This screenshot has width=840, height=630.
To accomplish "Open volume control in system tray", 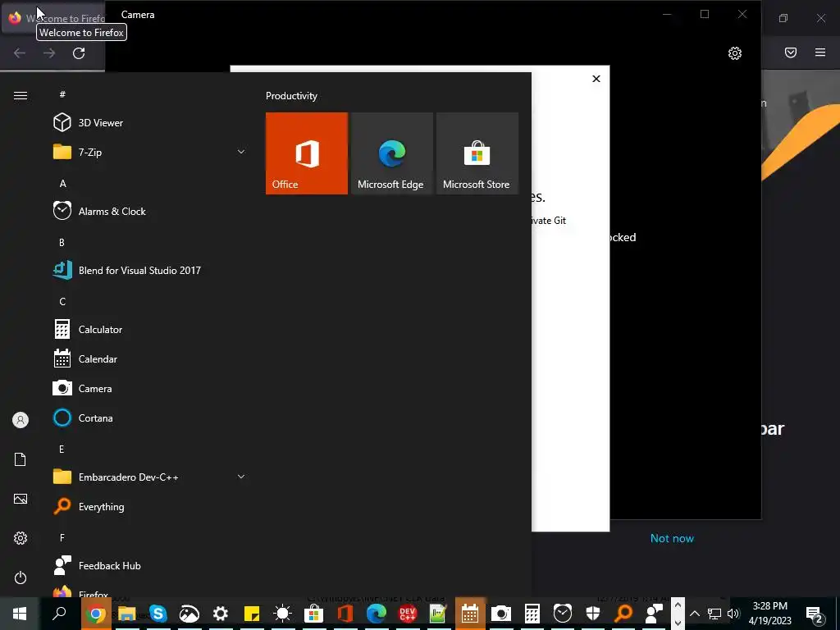I will click(733, 614).
